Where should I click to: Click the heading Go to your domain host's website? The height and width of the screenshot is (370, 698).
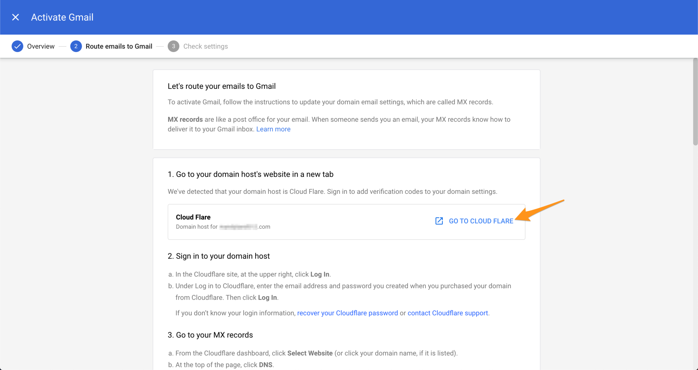pyautogui.click(x=250, y=174)
